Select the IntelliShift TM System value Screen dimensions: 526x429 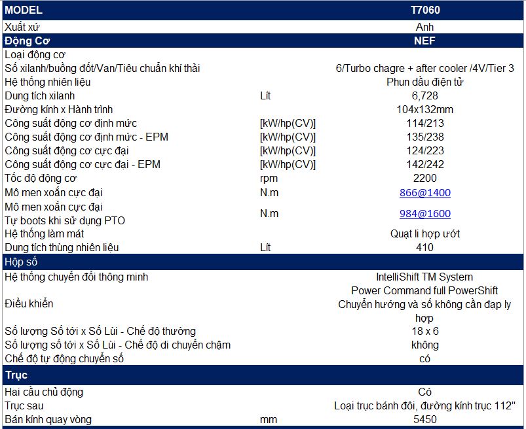[x=424, y=277]
